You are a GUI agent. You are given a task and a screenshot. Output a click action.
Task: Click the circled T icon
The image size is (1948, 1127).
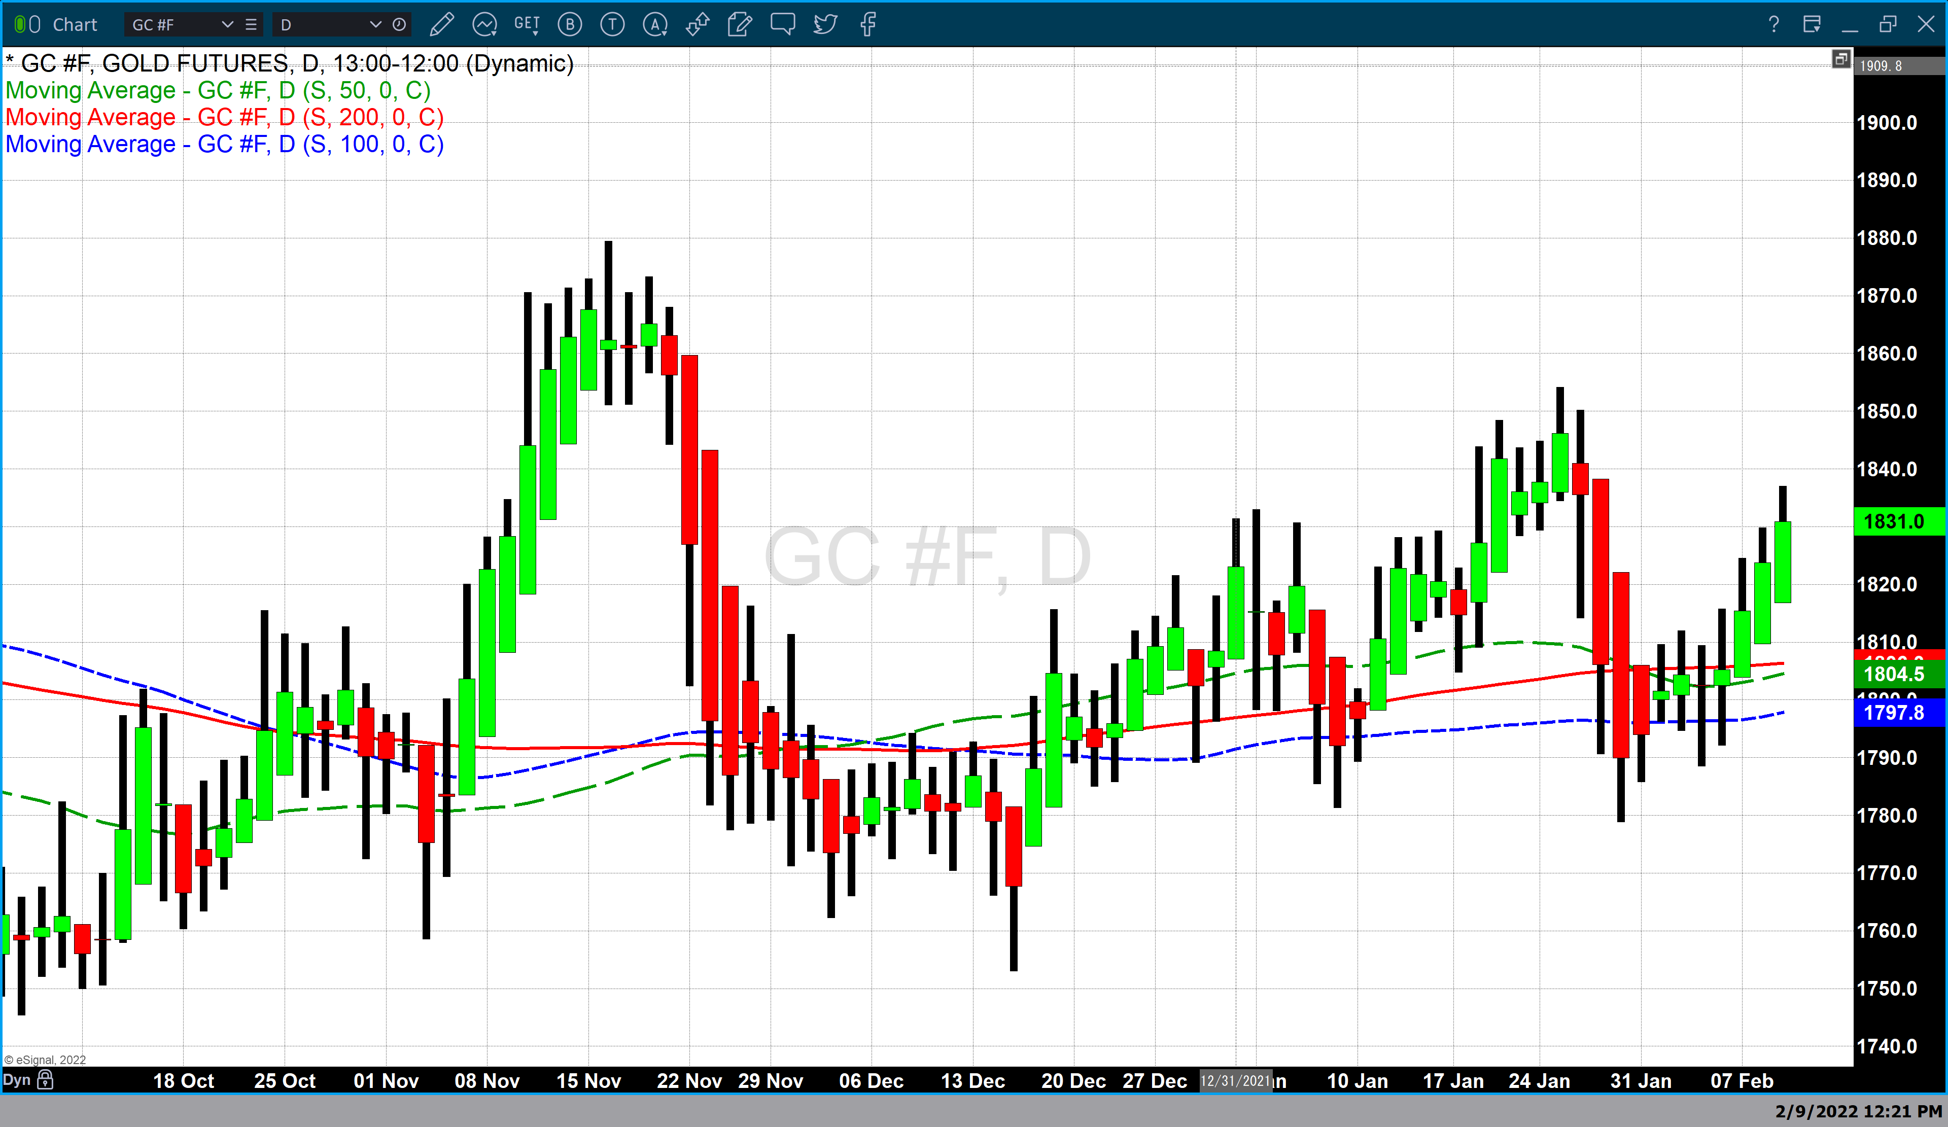tap(612, 25)
